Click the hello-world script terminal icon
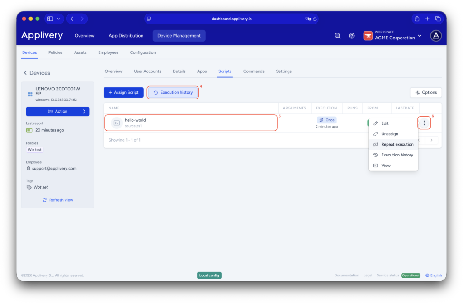 pos(116,123)
